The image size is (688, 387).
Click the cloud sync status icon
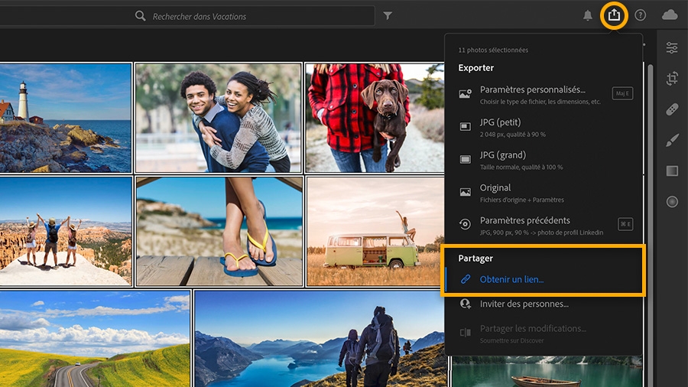670,15
